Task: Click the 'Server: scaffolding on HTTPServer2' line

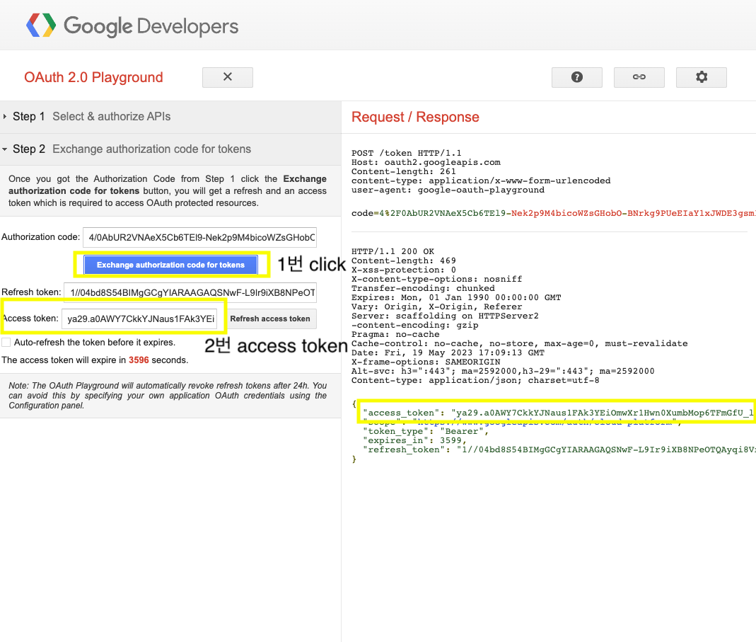Action: 445,316
